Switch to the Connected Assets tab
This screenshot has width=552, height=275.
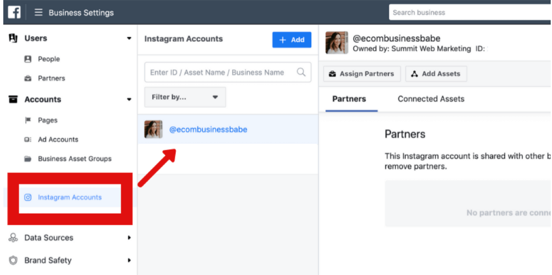tap(431, 99)
